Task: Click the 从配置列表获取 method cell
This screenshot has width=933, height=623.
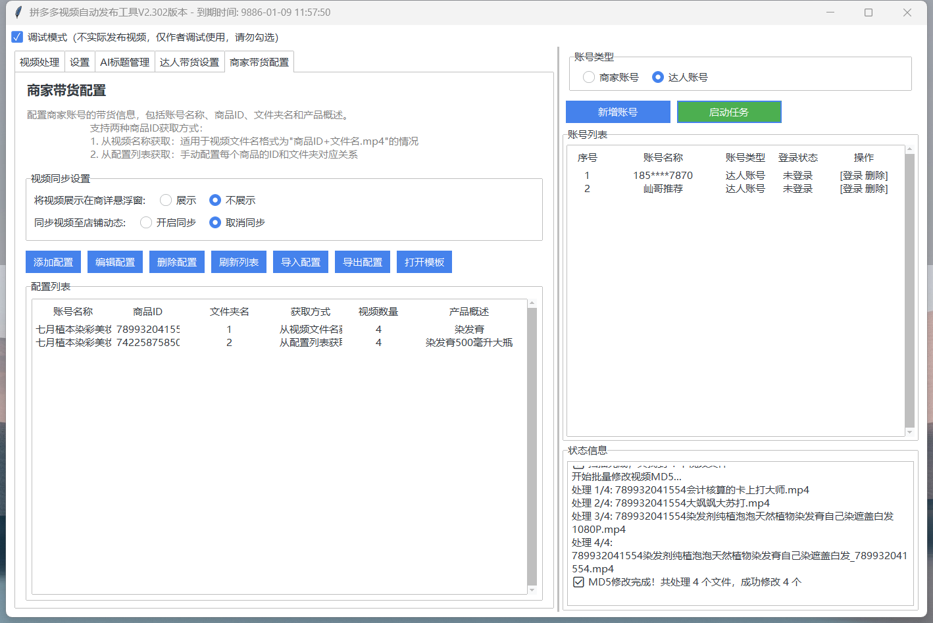Action: 311,342
